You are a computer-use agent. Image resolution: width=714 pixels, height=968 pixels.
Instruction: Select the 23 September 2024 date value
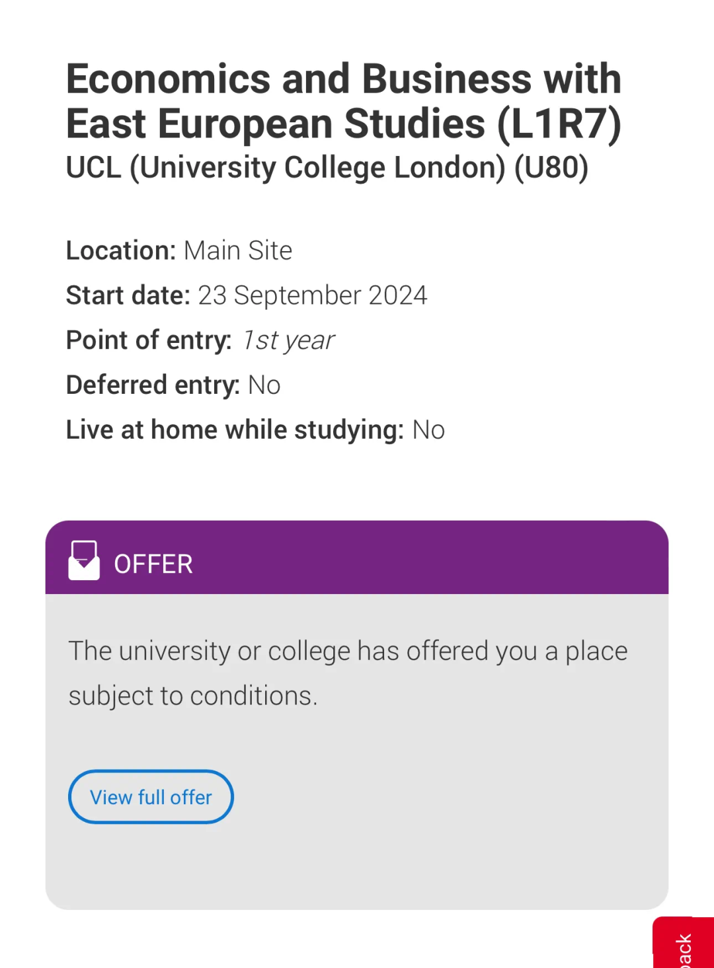312,295
